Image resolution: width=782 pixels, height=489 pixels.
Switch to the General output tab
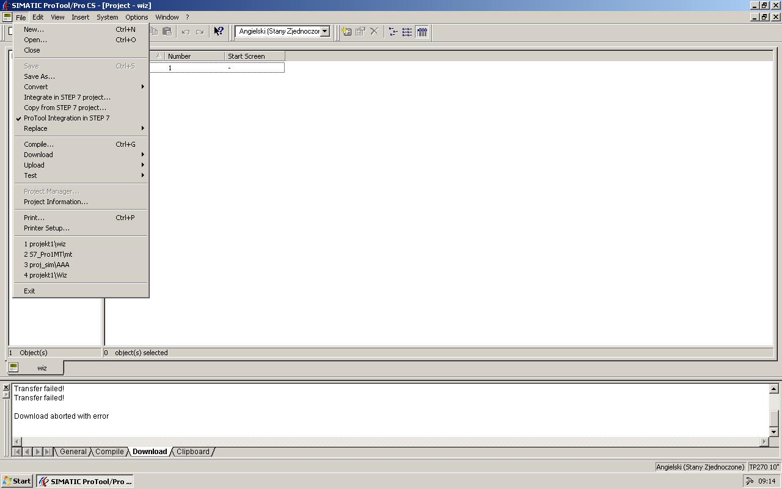pos(73,452)
